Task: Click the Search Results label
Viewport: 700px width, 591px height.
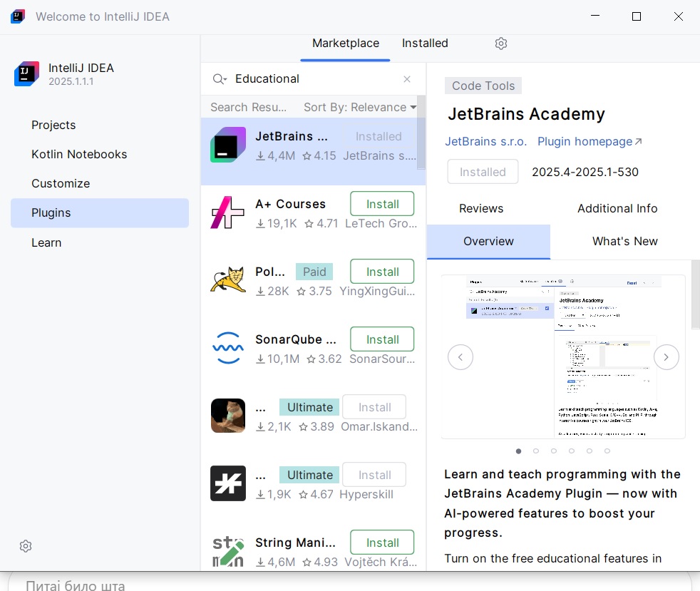Action: [x=248, y=108]
